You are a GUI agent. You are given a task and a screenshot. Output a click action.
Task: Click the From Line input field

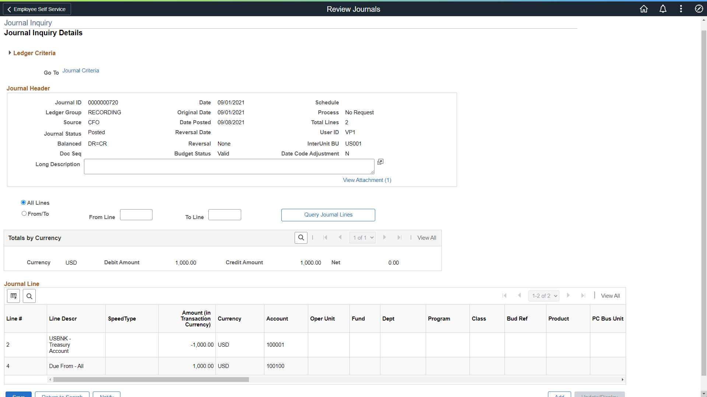136,215
